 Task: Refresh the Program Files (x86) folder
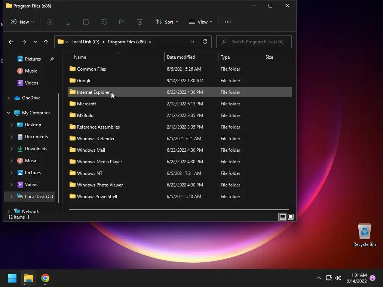pos(205,41)
